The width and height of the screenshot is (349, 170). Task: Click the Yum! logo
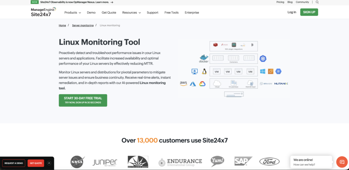coord(217,161)
